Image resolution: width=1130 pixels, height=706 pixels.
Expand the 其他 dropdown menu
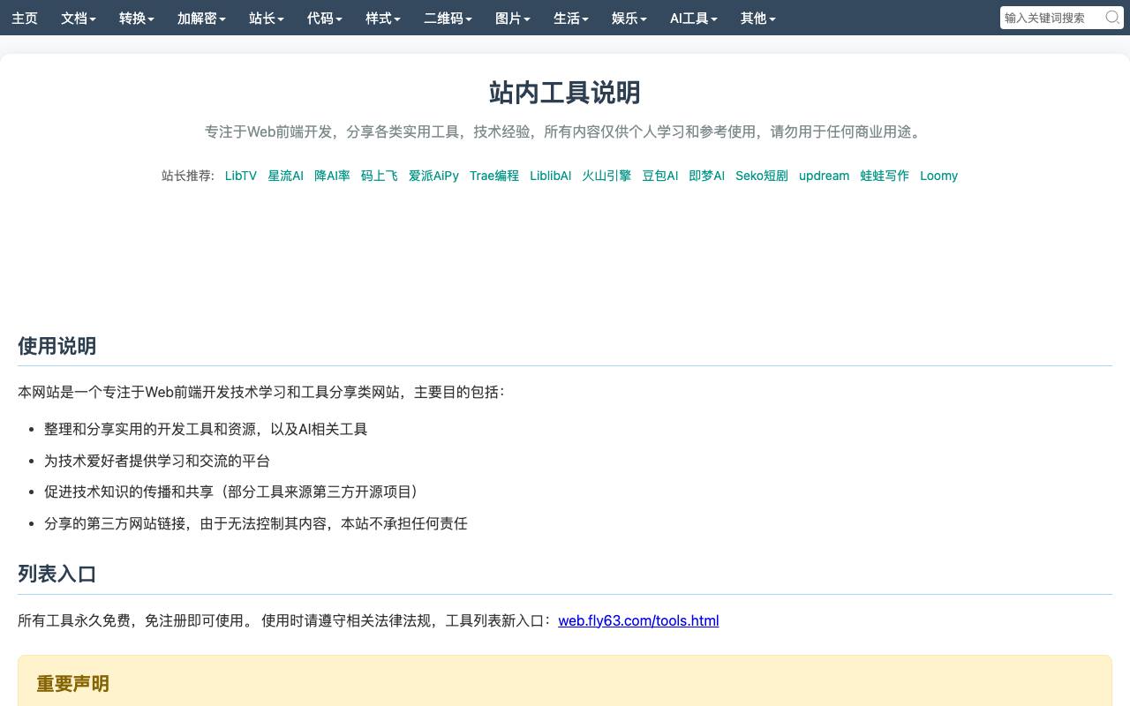758,18
